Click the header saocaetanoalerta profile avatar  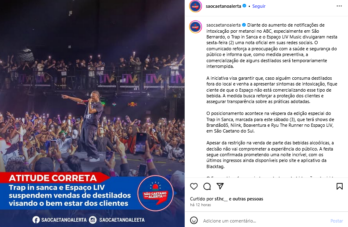[x=195, y=6]
